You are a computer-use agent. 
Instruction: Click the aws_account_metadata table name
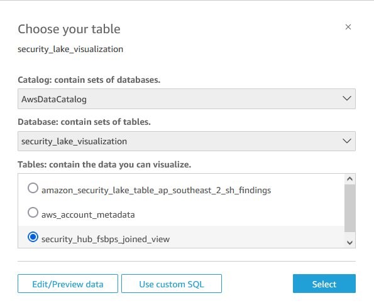pyautogui.click(x=88, y=215)
